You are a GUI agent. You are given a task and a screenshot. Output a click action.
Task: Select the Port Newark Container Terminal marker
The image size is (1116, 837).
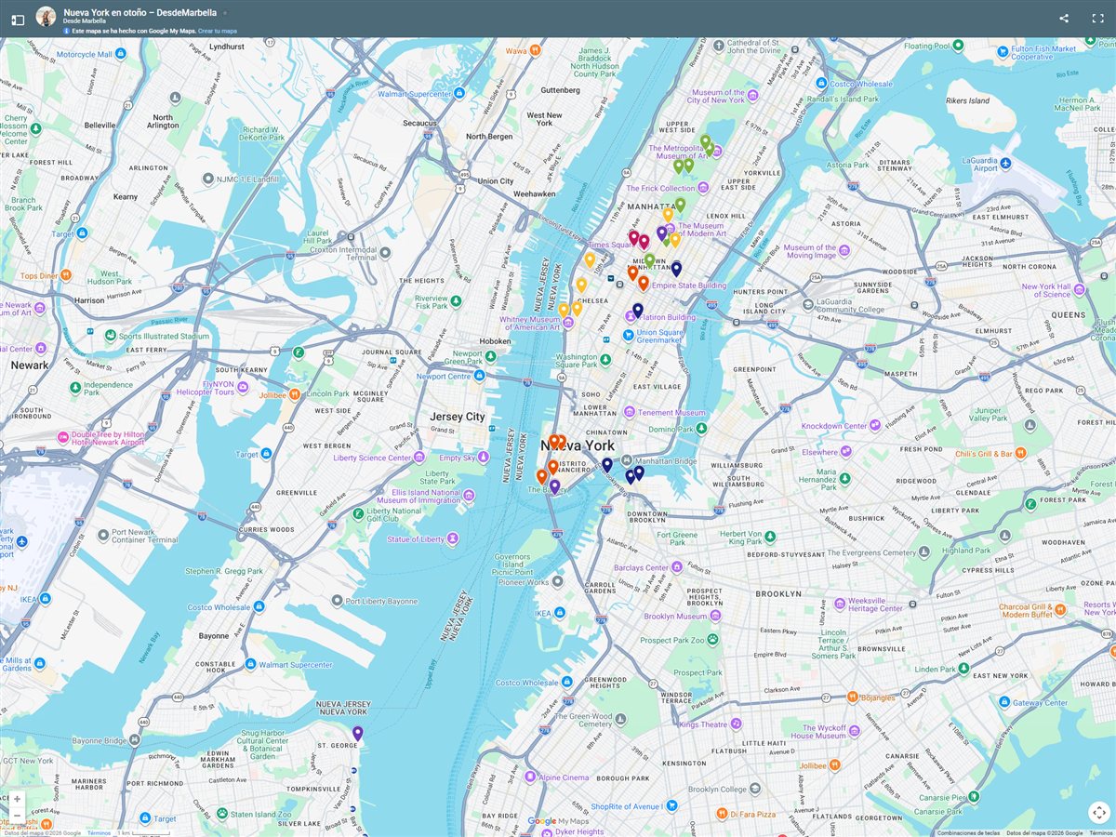(x=103, y=535)
